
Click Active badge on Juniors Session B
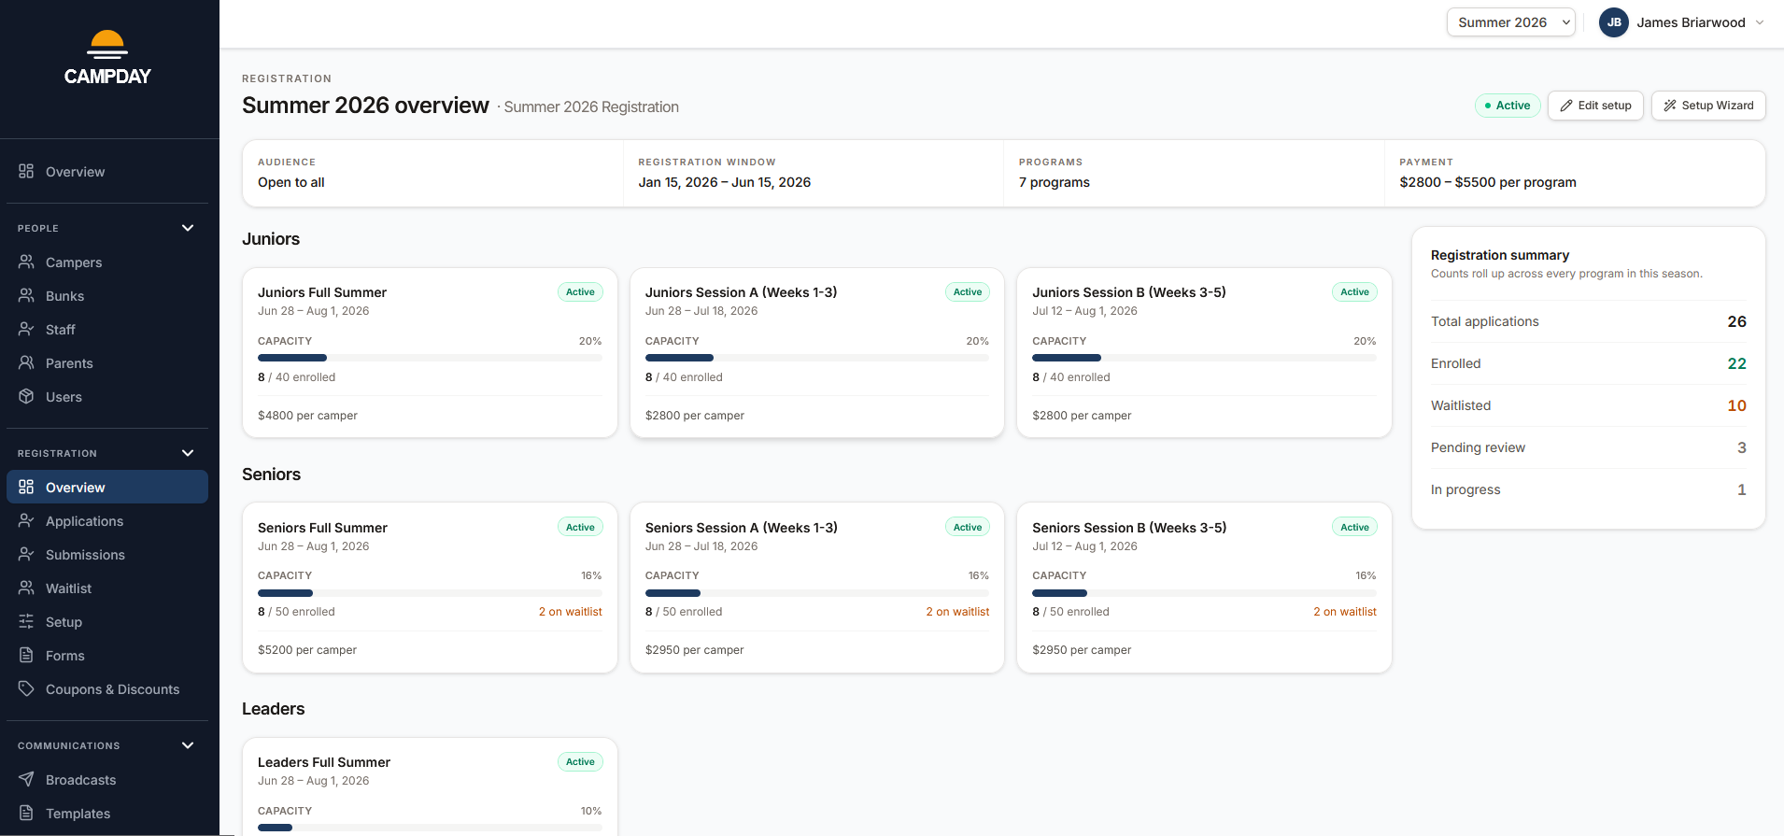point(1354,292)
